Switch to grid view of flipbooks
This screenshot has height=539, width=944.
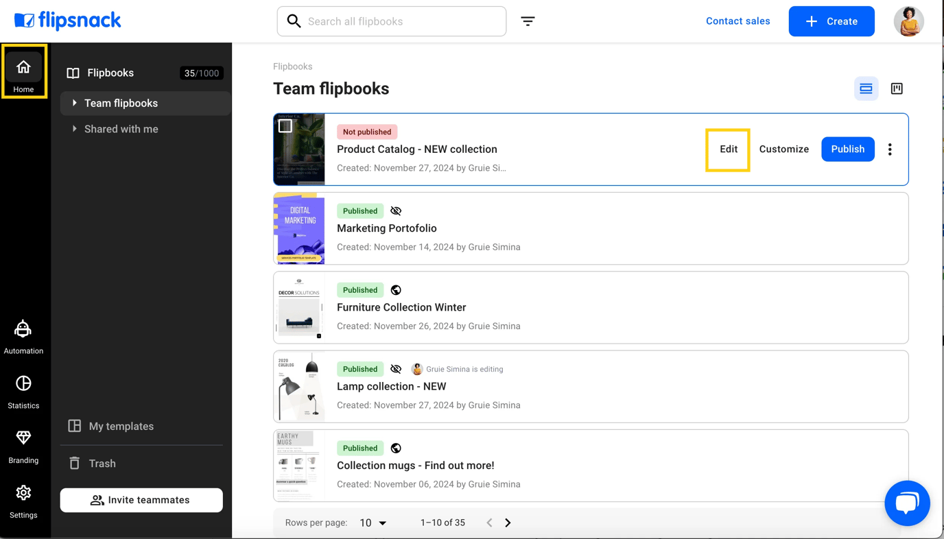(x=896, y=88)
